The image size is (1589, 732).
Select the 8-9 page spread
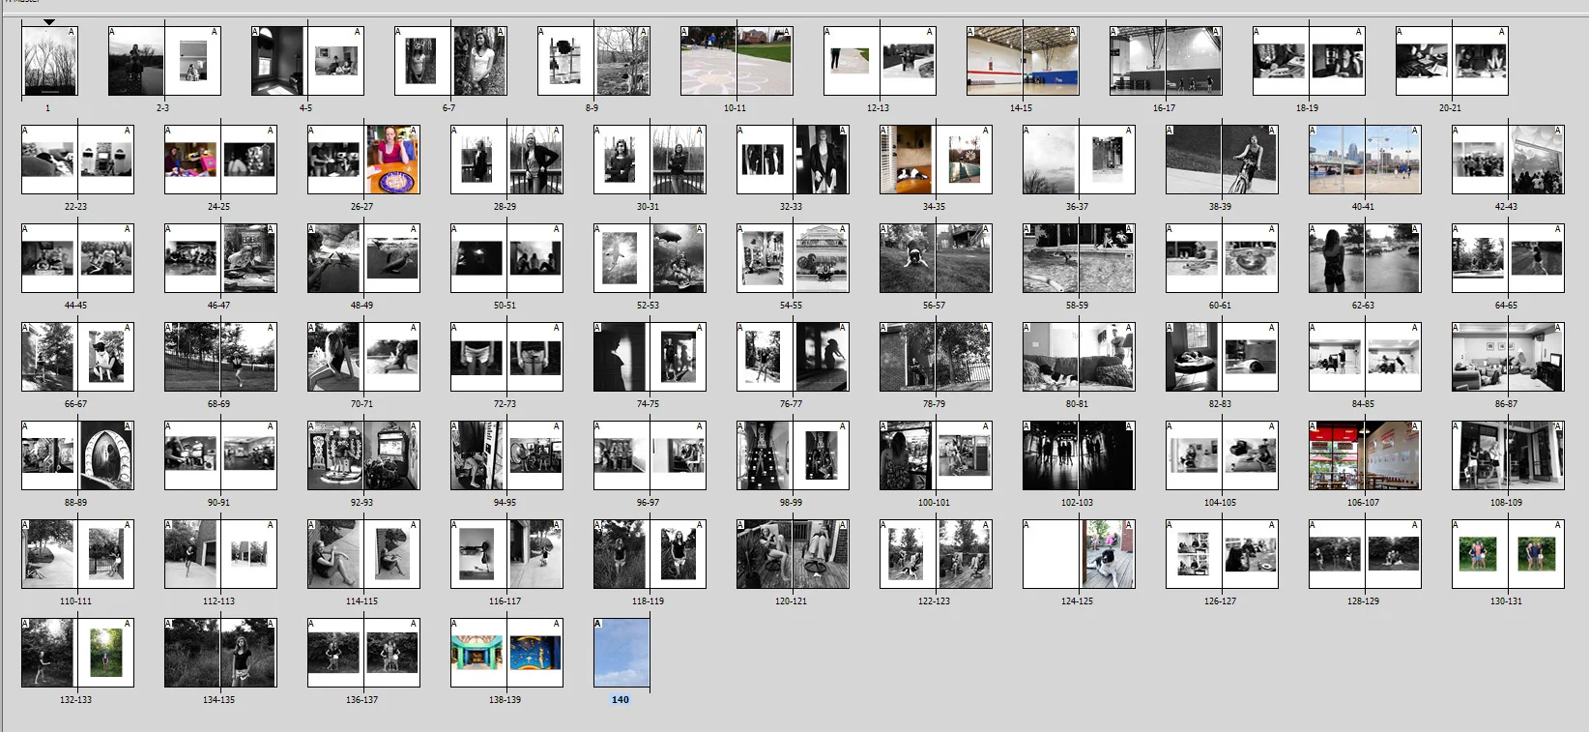592,61
